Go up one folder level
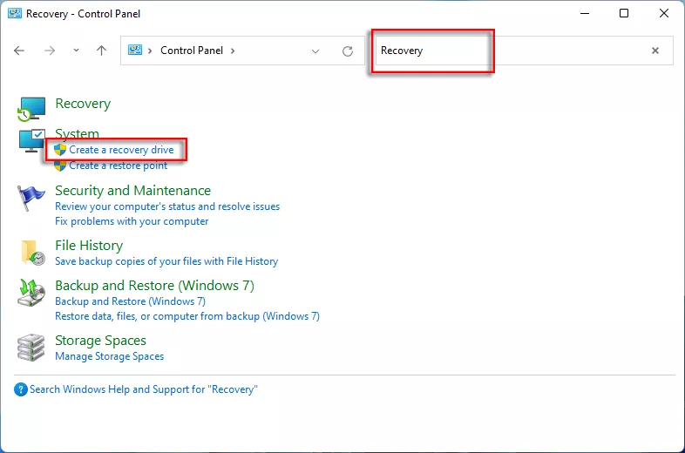 [x=101, y=51]
